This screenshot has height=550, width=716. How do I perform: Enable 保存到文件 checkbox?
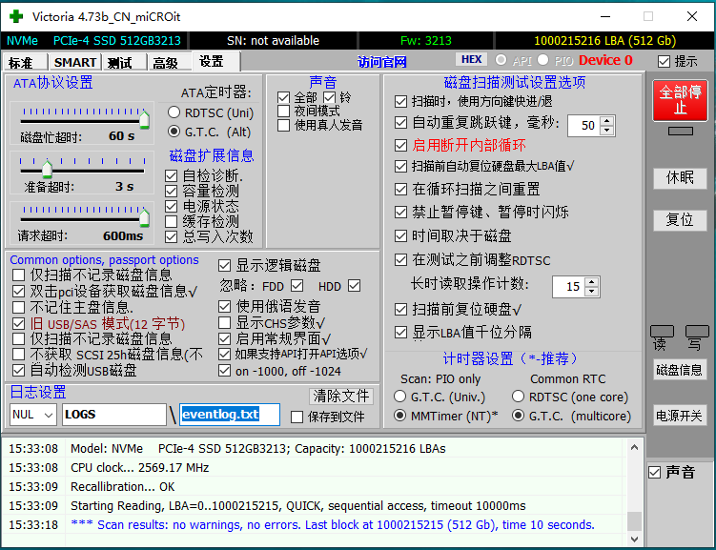tap(297, 417)
